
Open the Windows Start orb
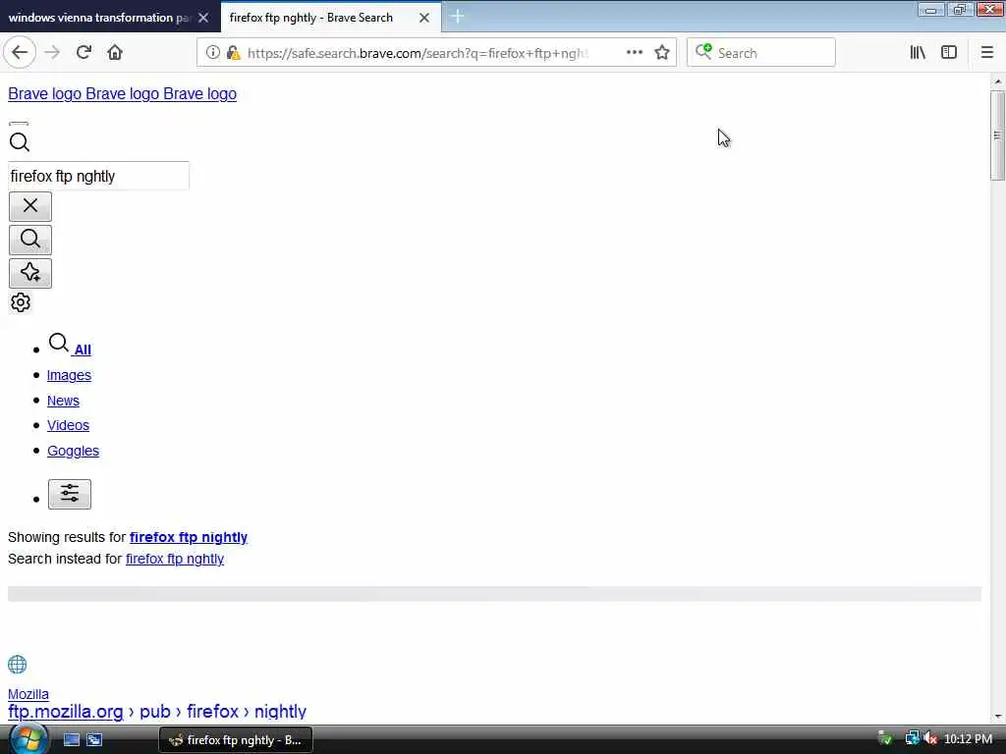(x=28, y=739)
